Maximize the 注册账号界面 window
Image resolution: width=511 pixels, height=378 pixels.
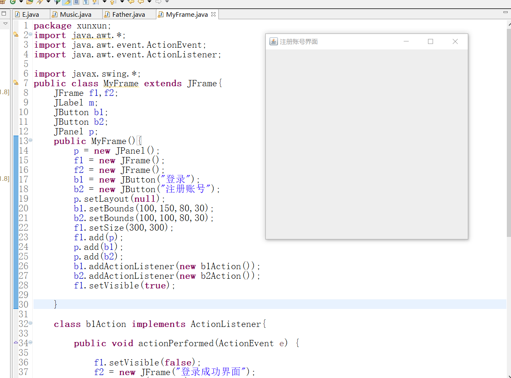tap(430, 41)
